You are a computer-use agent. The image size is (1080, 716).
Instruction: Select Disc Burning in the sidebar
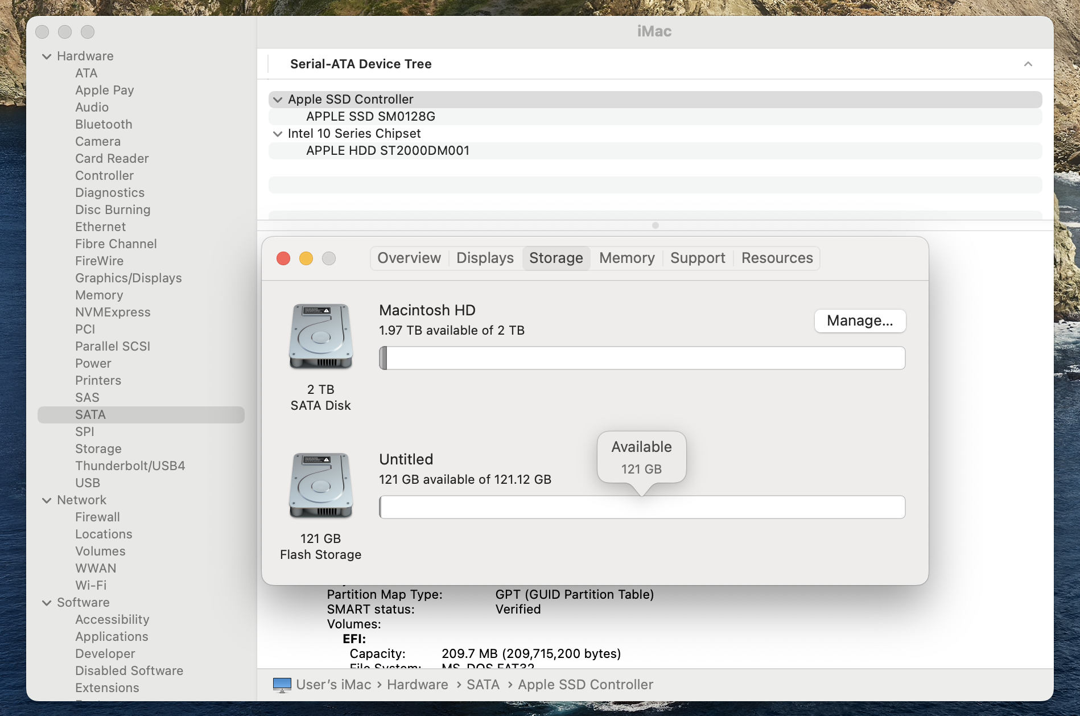tap(113, 210)
